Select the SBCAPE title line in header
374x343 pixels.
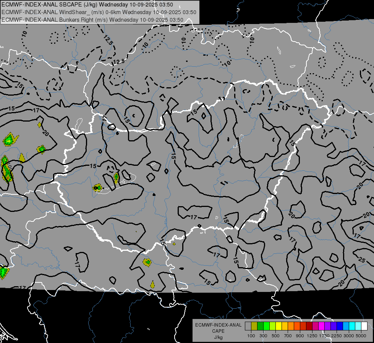(87, 5)
